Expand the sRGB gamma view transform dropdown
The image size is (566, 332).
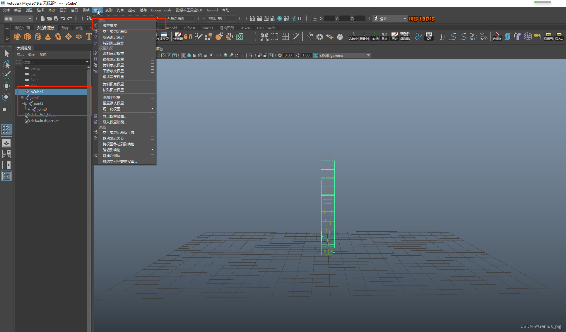[368, 55]
